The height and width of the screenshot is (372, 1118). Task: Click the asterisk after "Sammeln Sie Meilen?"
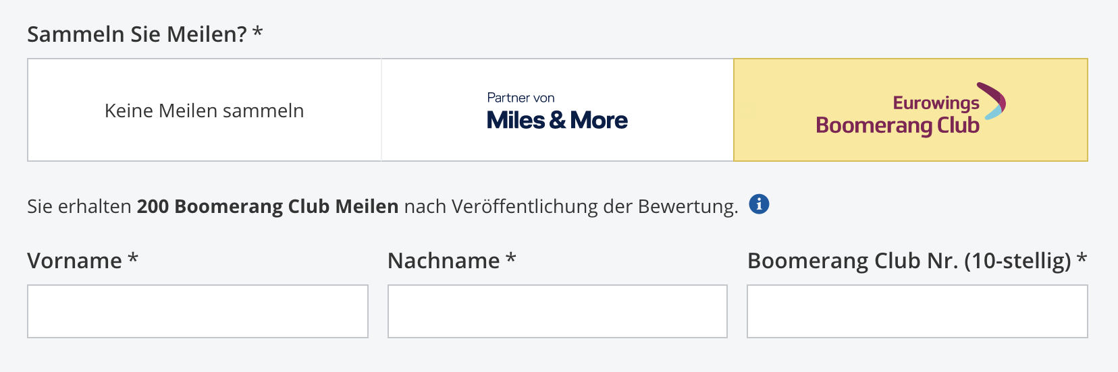257,32
